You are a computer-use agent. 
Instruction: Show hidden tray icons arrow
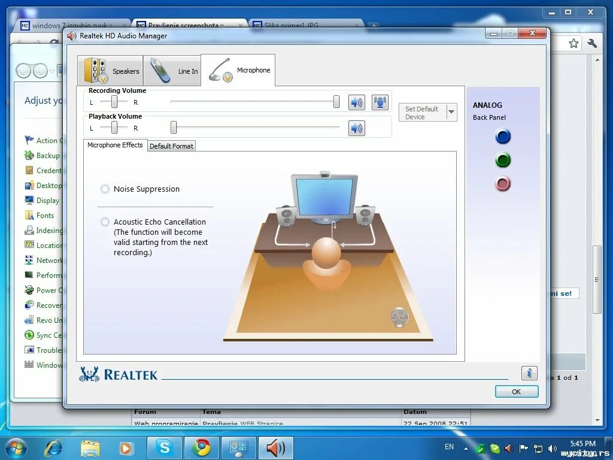466,448
